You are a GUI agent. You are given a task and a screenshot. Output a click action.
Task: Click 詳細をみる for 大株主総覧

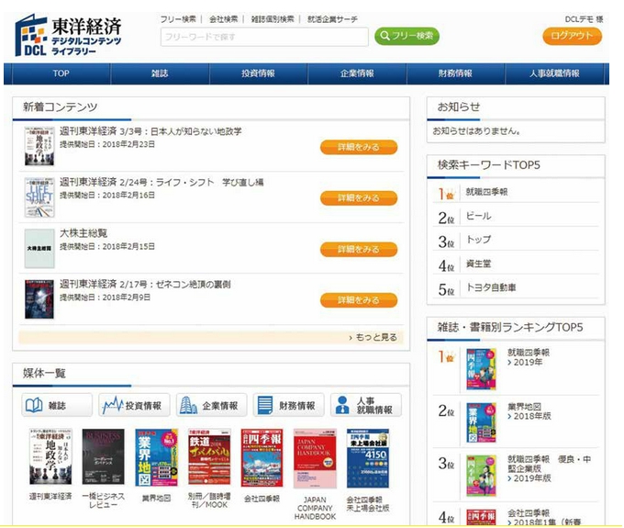point(359,249)
